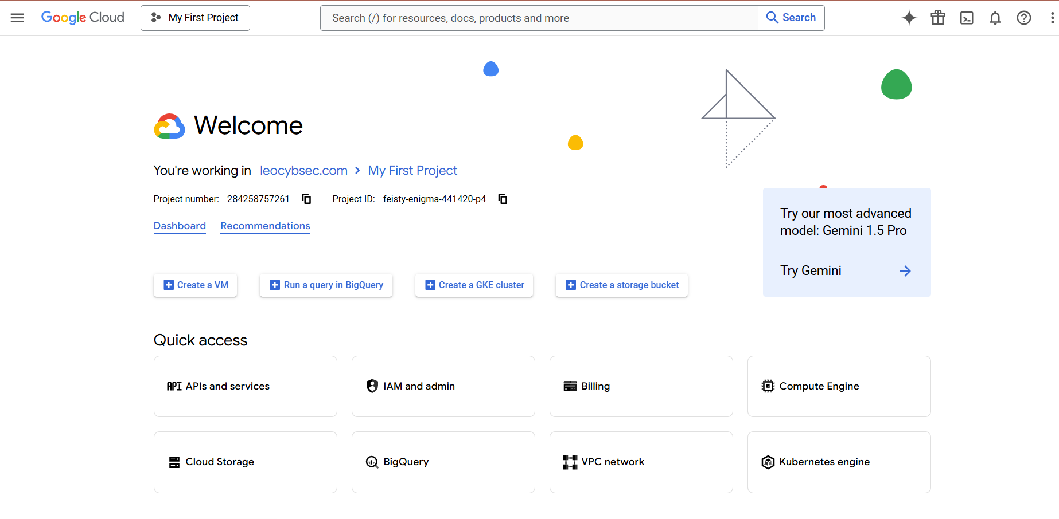Click the Compute Engine chip icon
This screenshot has height=519, width=1059.
tap(768, 386)
